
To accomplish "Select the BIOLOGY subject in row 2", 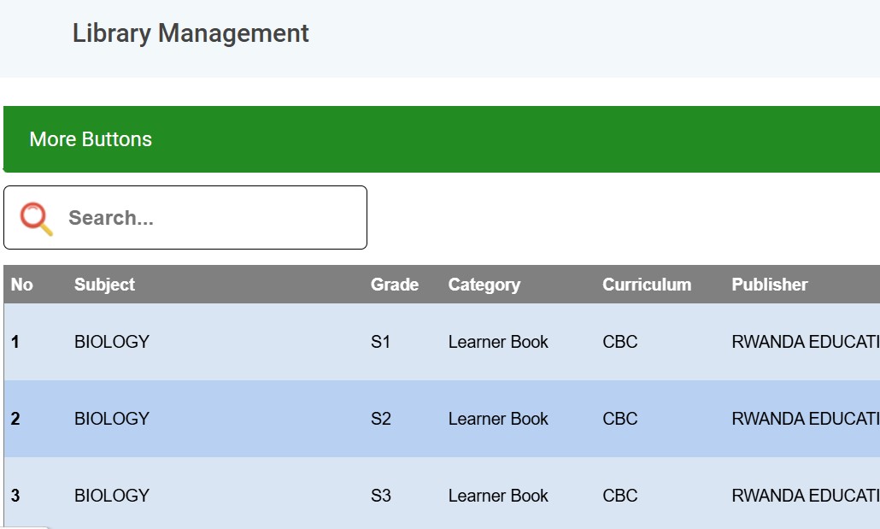I will [x=112, y=419].
